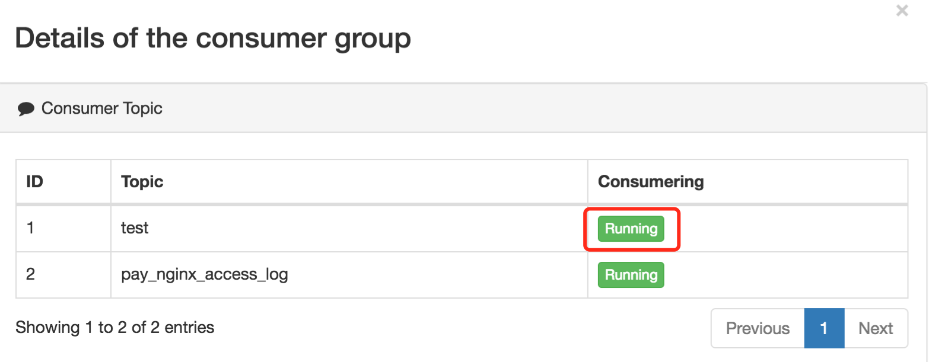Viewport: 929px width, 362px height.
Task: Click the Consumer Topic panel heading text
Action: 101,108
